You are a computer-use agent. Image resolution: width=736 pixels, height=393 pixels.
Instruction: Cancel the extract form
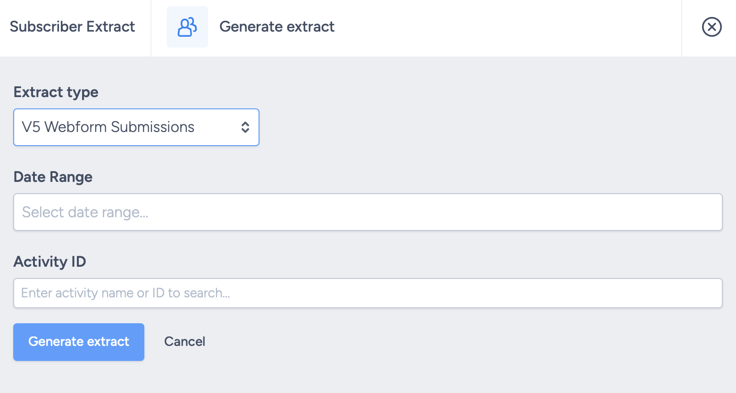[184, 342]
